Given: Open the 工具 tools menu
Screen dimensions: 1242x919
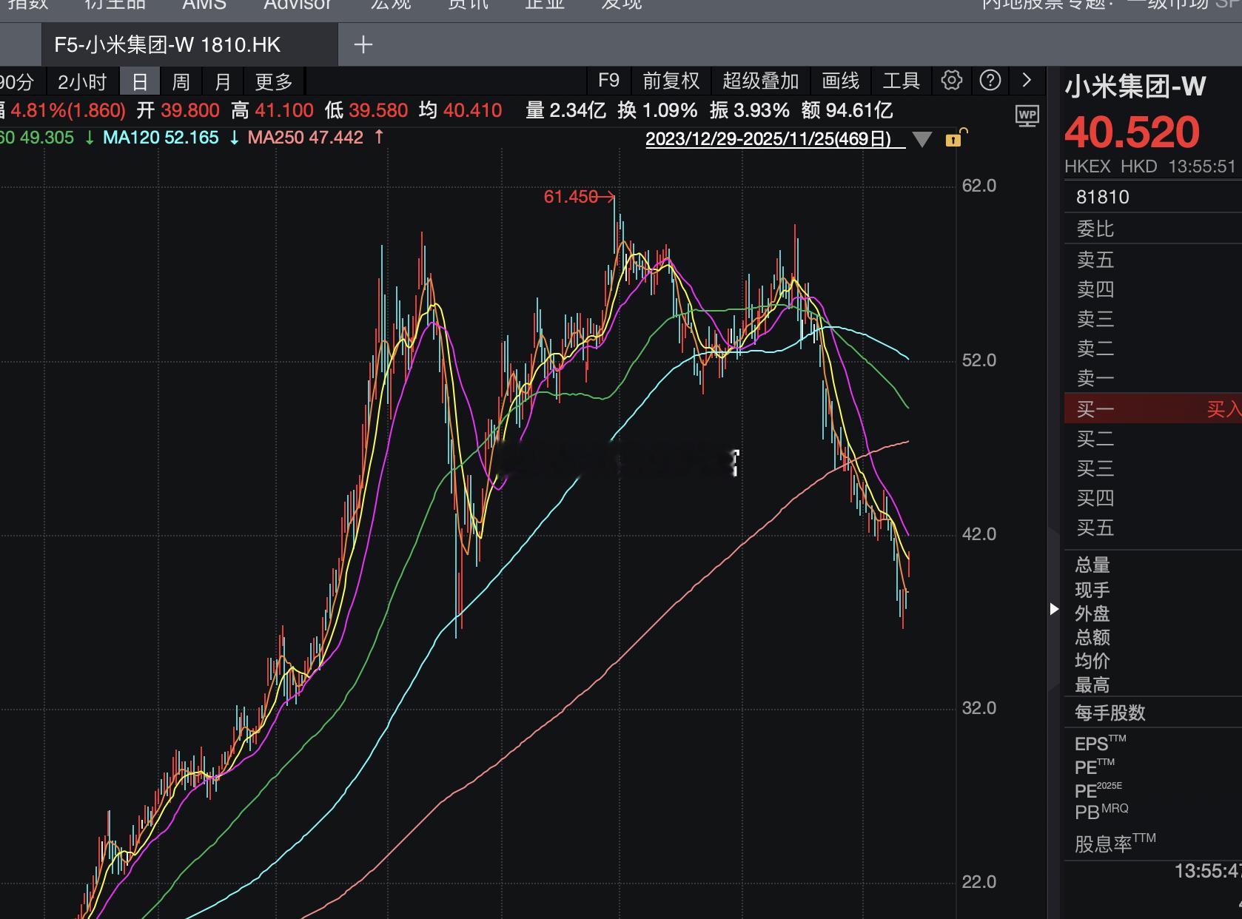Looking at the screenshot, I should 901,81.
